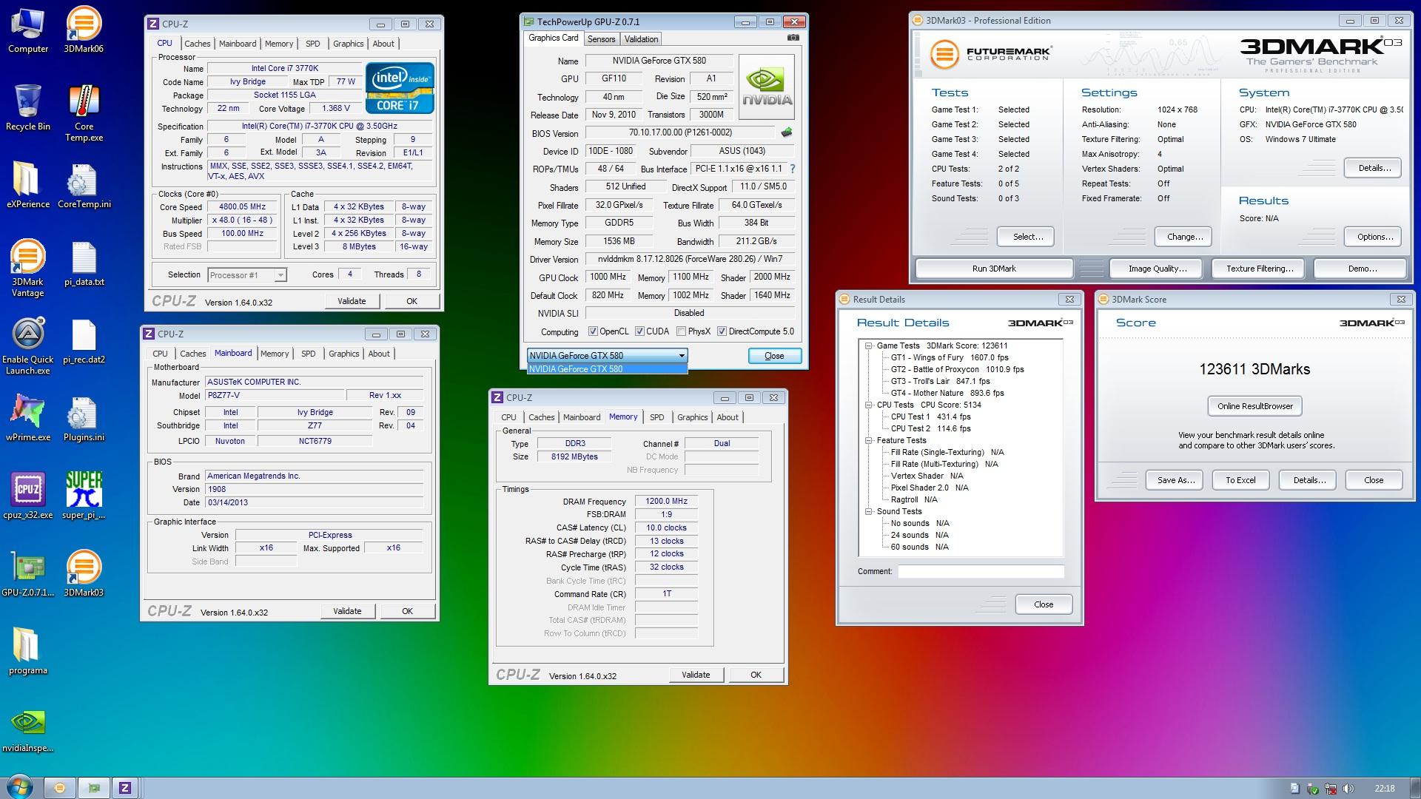Open SPD tab in CPU-Z Memory window

click(x=656, y=417)
